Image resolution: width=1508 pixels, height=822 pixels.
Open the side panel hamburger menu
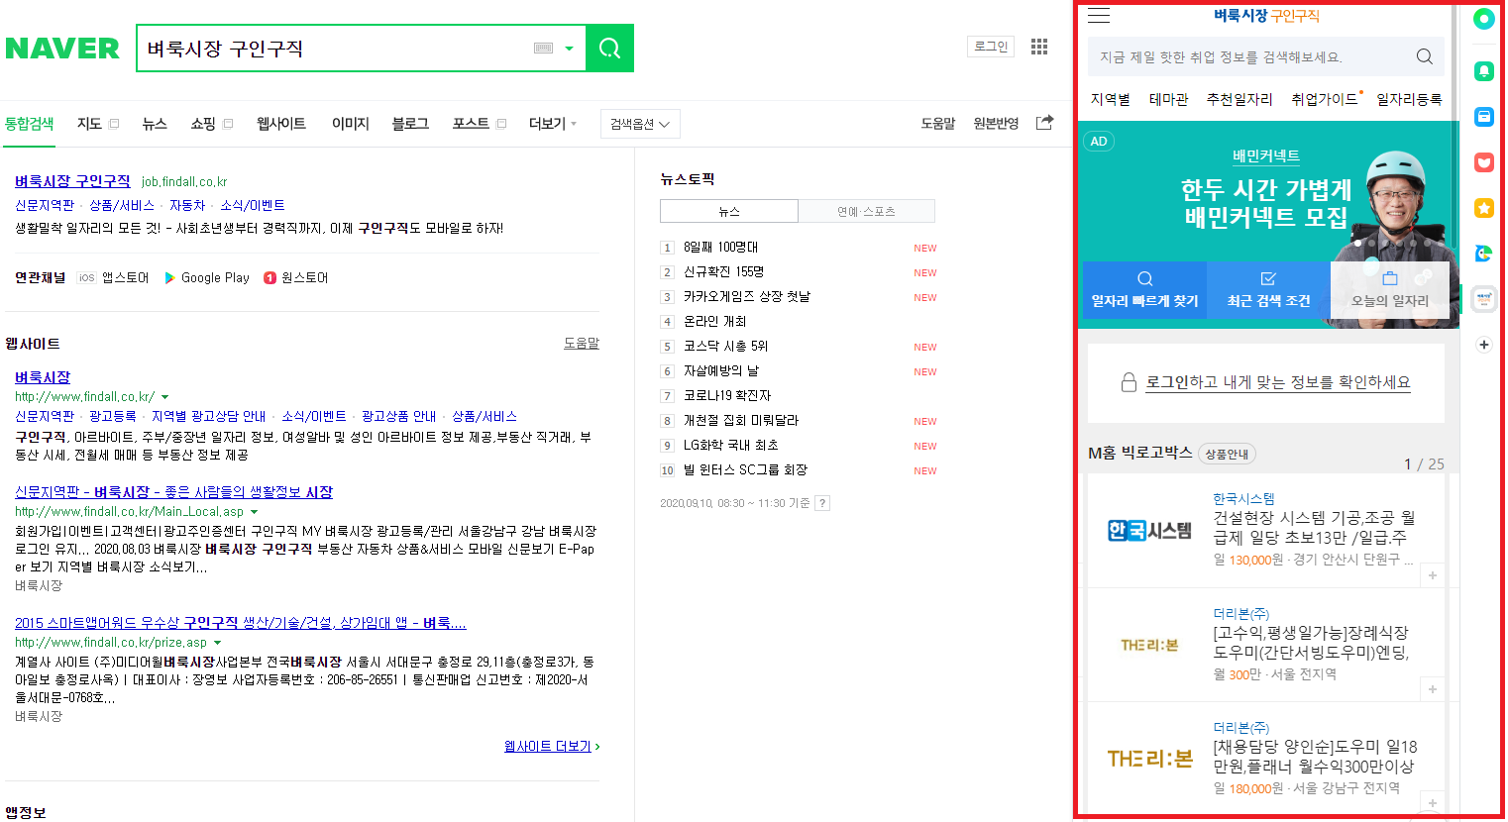pos(1099,16)
